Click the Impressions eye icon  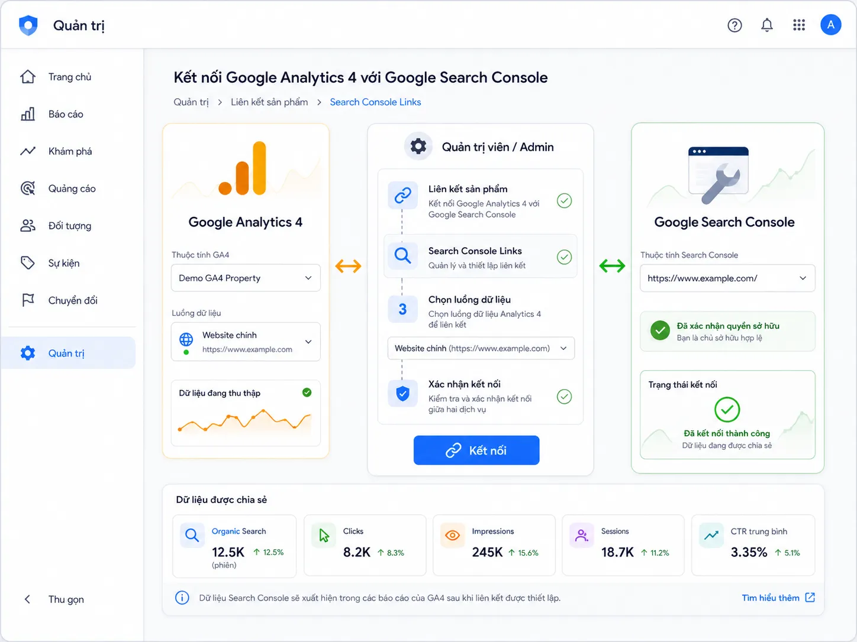click(453, 536)
